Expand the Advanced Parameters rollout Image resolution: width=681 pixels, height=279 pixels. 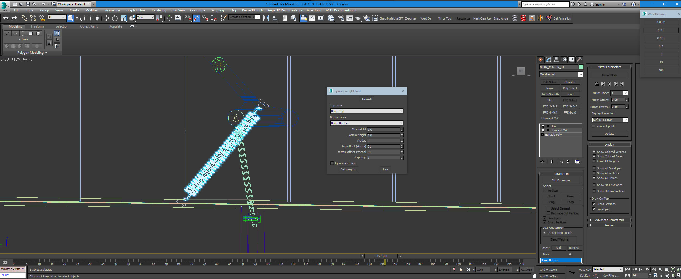pyautogui.click(x=609, y=220)
